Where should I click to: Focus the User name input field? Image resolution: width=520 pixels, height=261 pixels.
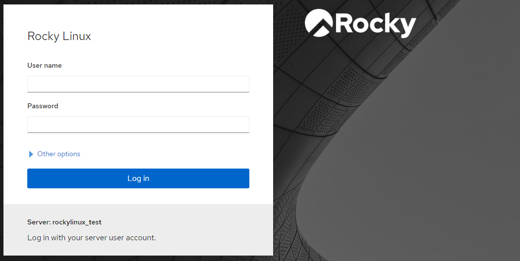click(x=138, y=84)
